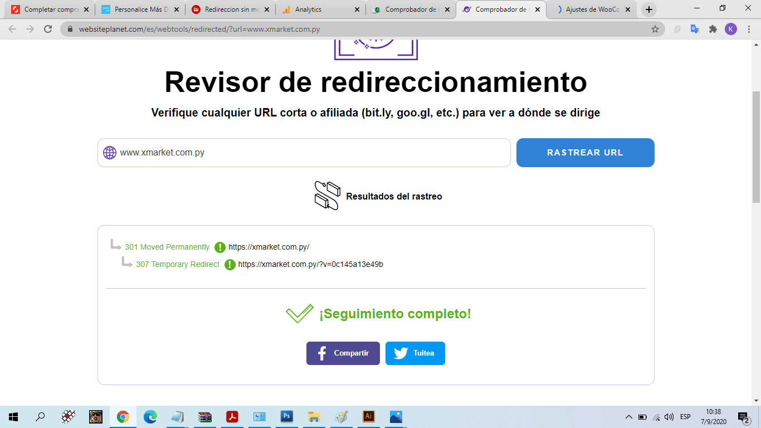Open the Google Translate extension icon

pos(695,29)
